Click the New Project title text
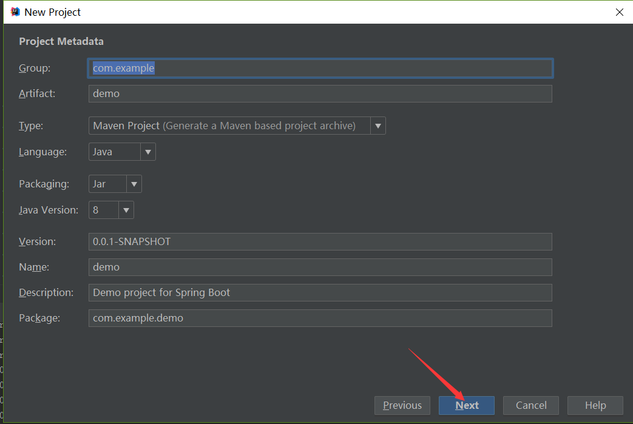633x424 pixels. point(52,12)
